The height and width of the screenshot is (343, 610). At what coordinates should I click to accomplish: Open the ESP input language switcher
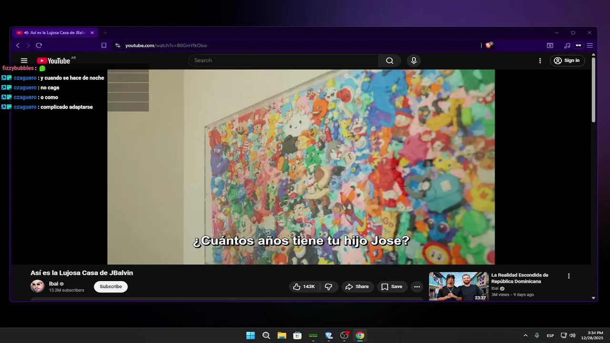pos(550,335)
